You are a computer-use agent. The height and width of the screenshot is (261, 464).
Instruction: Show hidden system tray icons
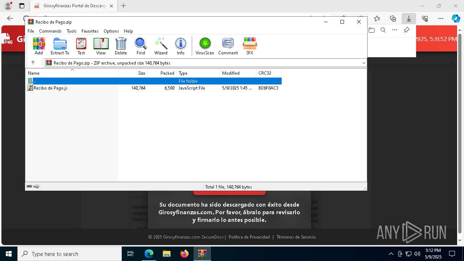coord(391,254)
